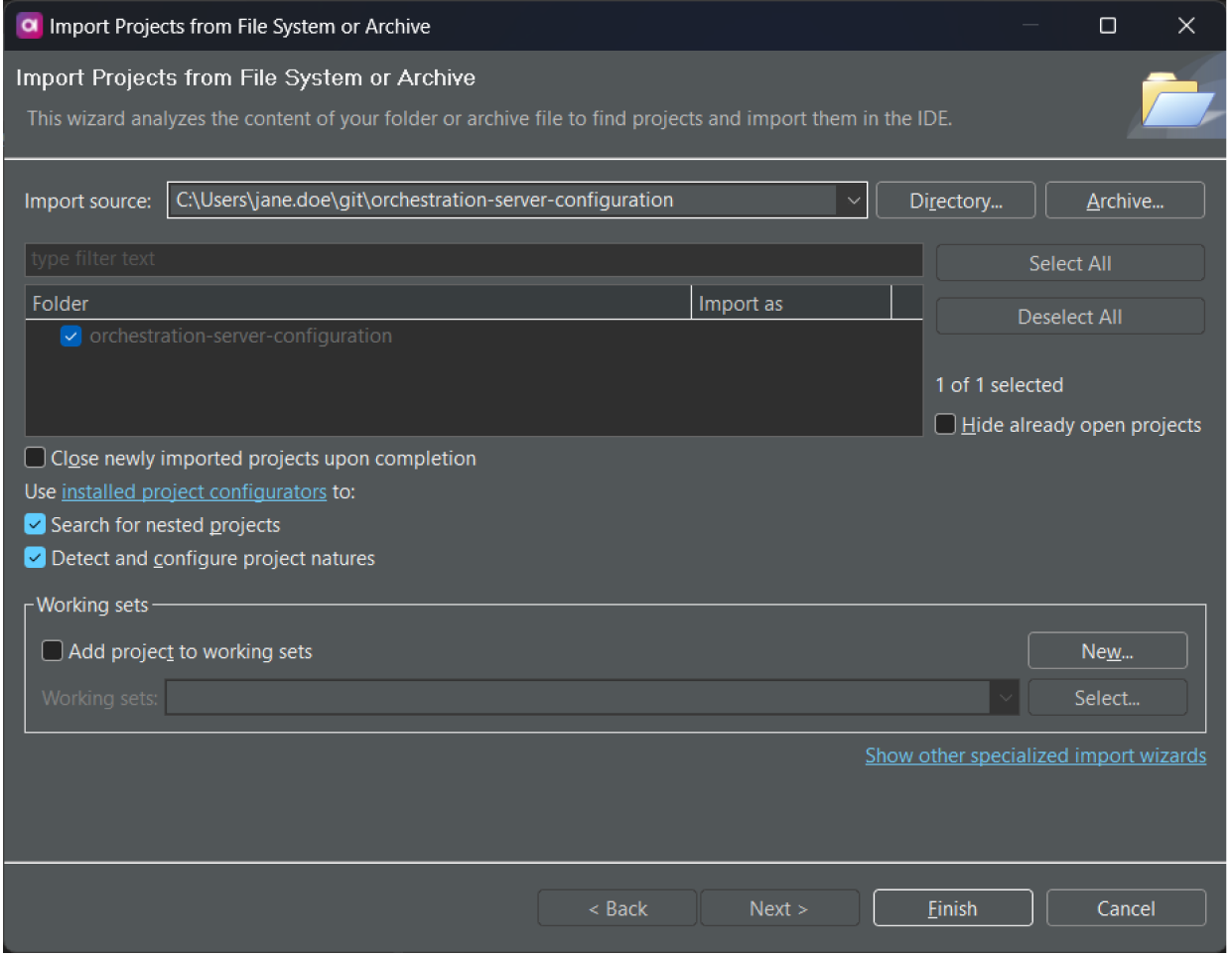Image resolution: width=1231 pixels, height=958 pixels.
Task: Toggle Search for nested projects option
Action: tap(36, 524)
